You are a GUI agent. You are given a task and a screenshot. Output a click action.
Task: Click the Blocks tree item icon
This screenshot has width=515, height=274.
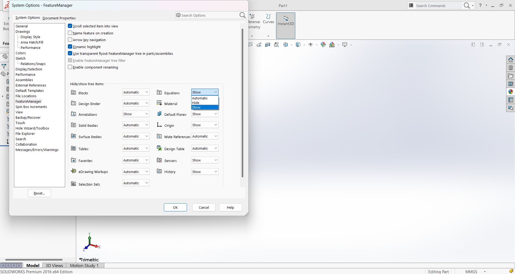tap(73, 92)
